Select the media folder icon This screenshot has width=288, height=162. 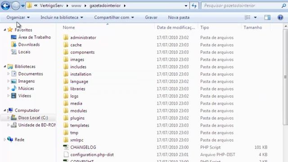tap(66, 103)
